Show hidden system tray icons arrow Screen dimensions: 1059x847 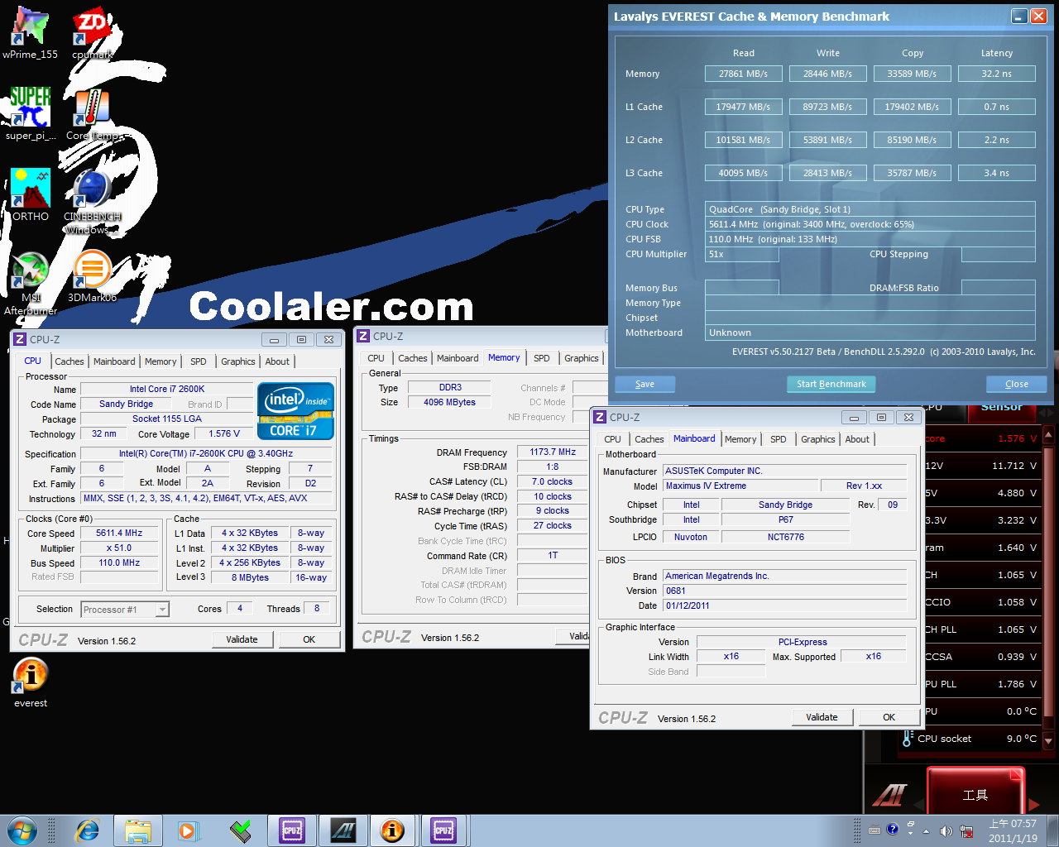point(926,831)
